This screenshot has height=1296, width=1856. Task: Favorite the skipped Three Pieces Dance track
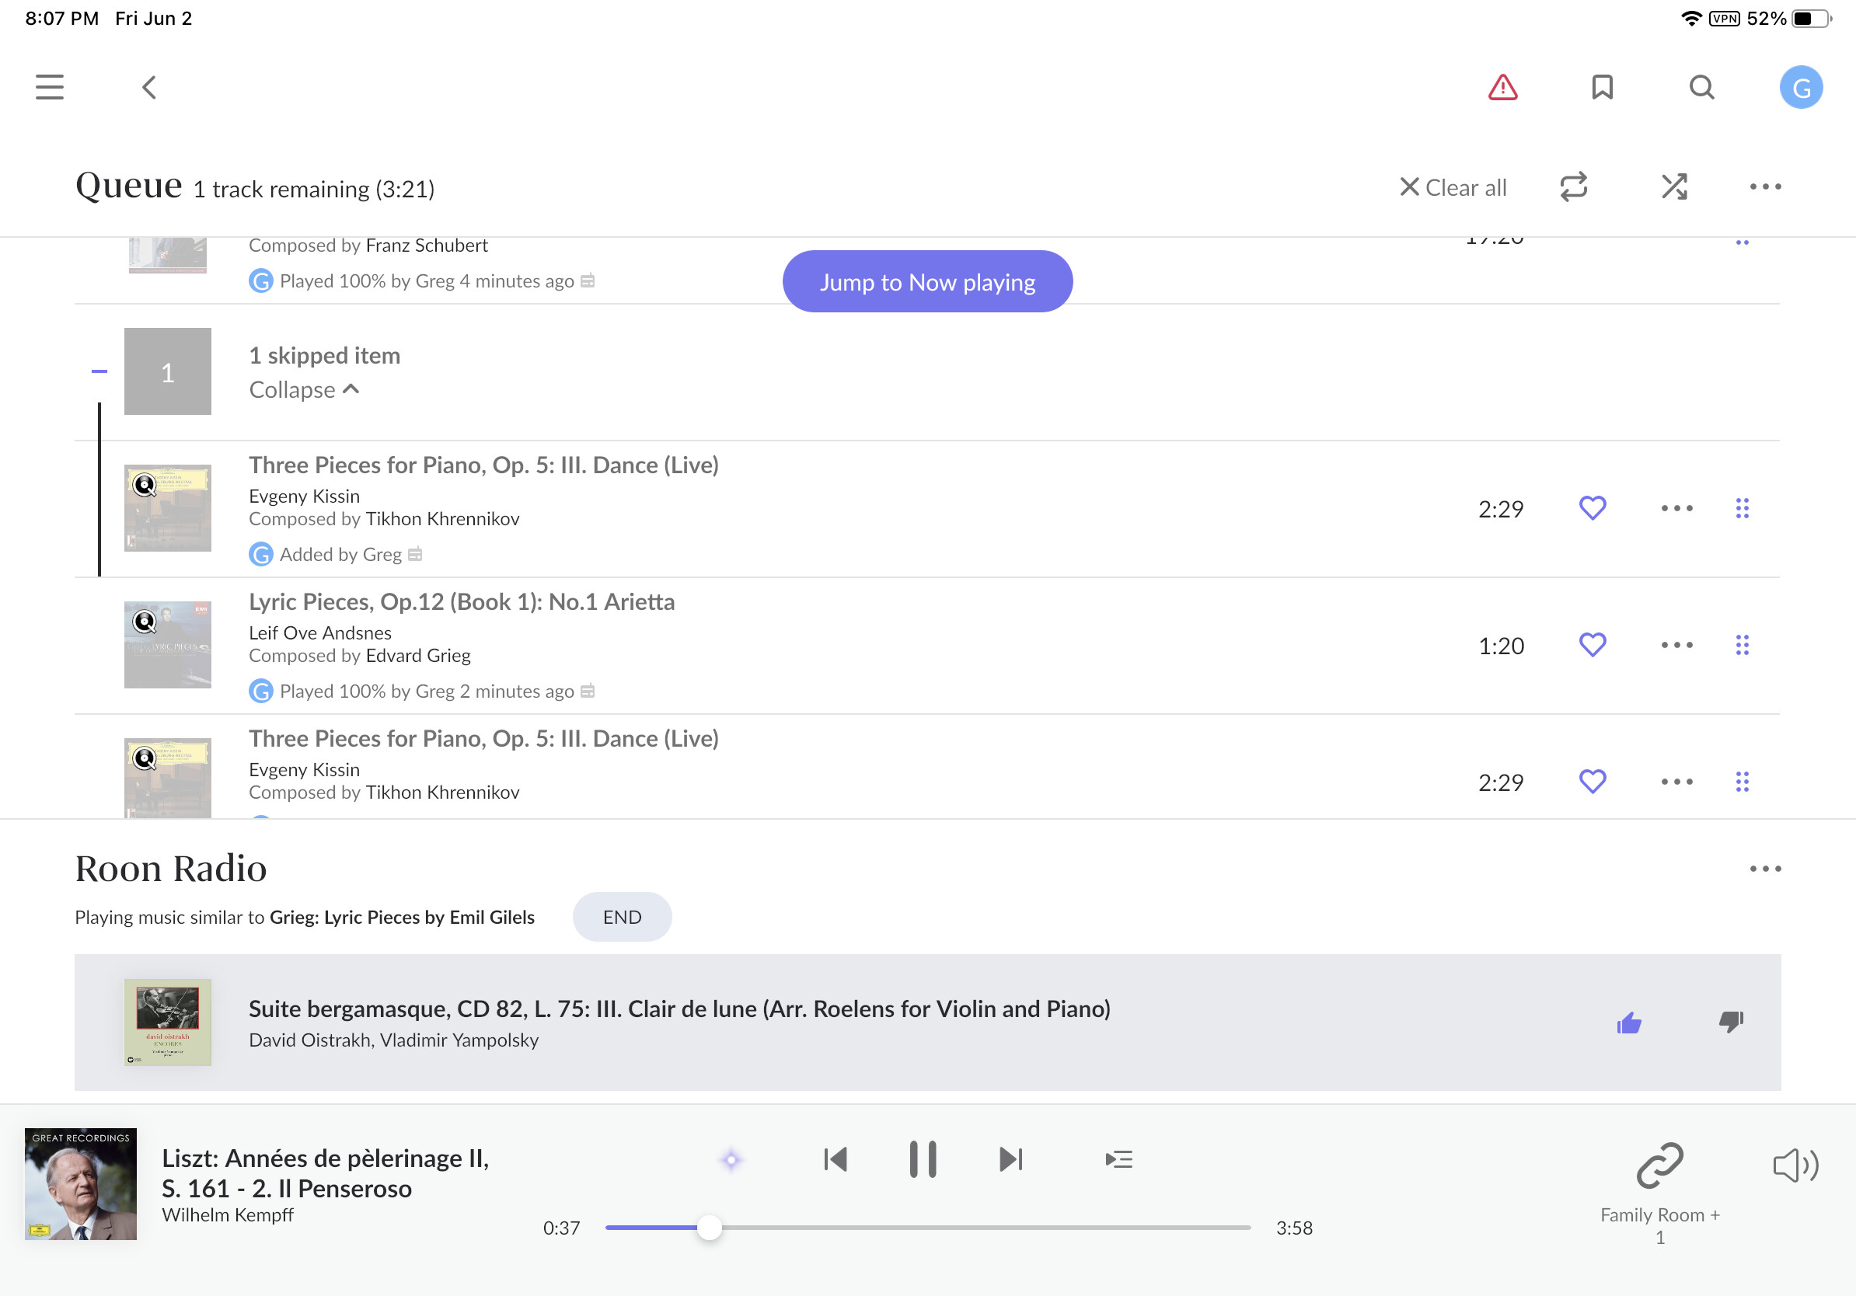pos(1593,508)
